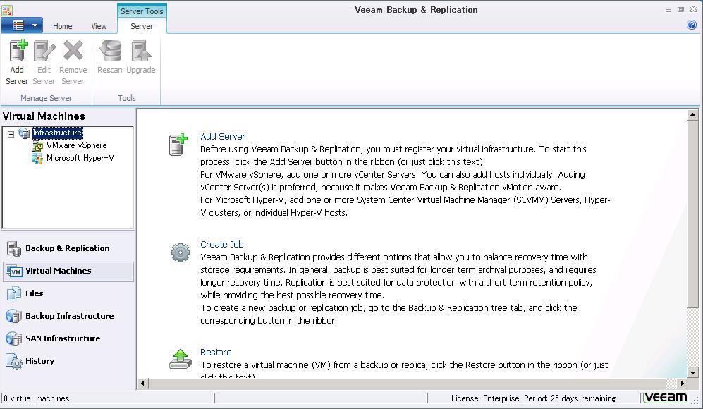This screenshot has height=409, width=703.
Task: Open the SAN Infrastructure view
Action: coord(68,338)
